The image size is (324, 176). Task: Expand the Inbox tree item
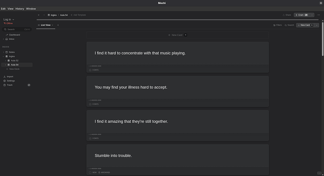[3, 39]
